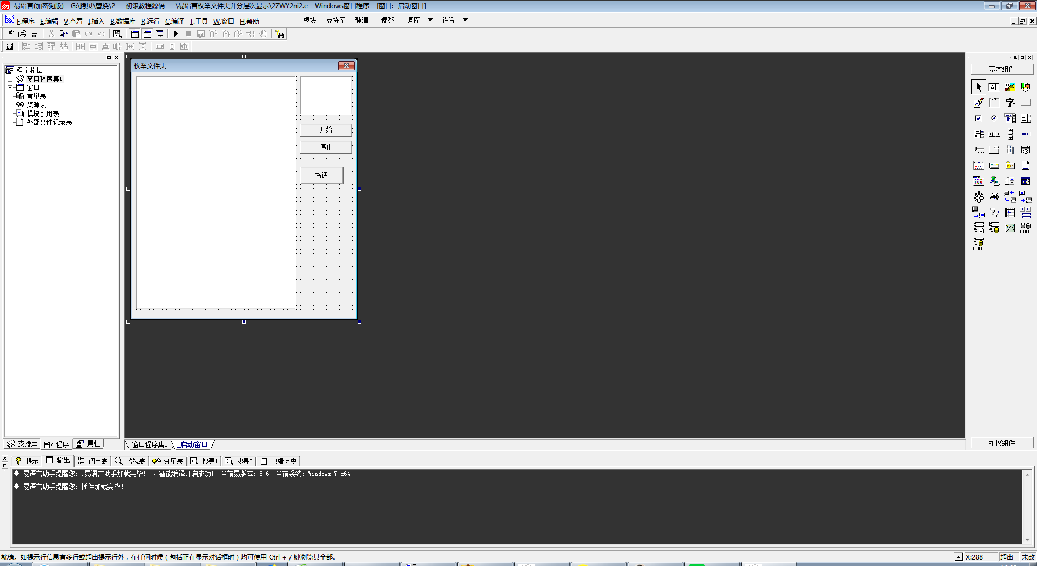
Task: Switch to the 属性 panel tab
Action: pyautogui.click(x=88, y=444)
